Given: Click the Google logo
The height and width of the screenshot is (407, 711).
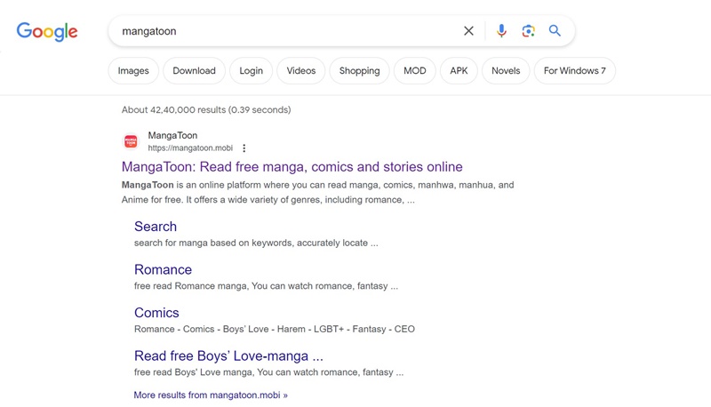Looking at the screenshot, I should 47,31.
